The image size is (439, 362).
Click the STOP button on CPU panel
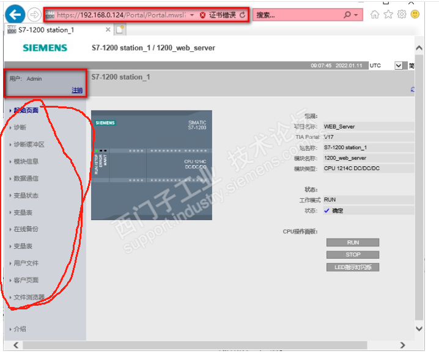click(x=353, y=254)
